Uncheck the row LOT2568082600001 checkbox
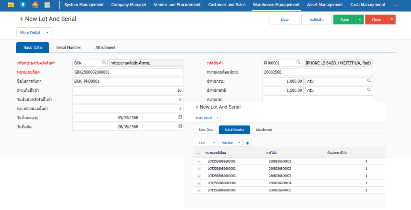This screenshot has width=411, height=210. click(199, 161)
